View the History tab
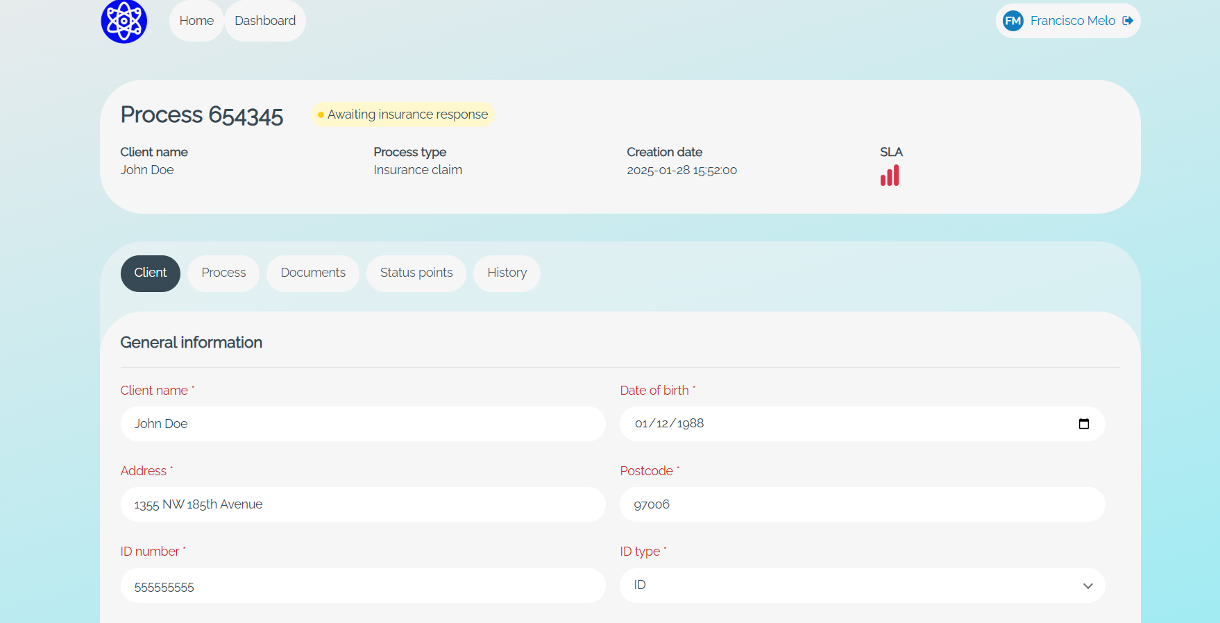Viewport: 1220px width, 623px height. (x=507, y=273)
